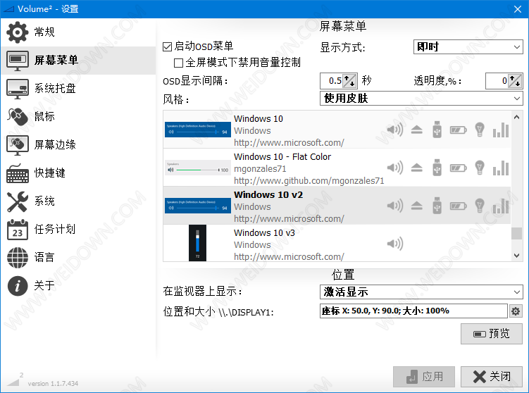Open the 显示方式 dropdown showing 即时
The width and height of the screenshot is (529, 393).
[x=468, y=46]
